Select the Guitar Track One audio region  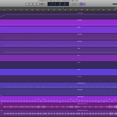pyautogui.click(x=58, y=106)
